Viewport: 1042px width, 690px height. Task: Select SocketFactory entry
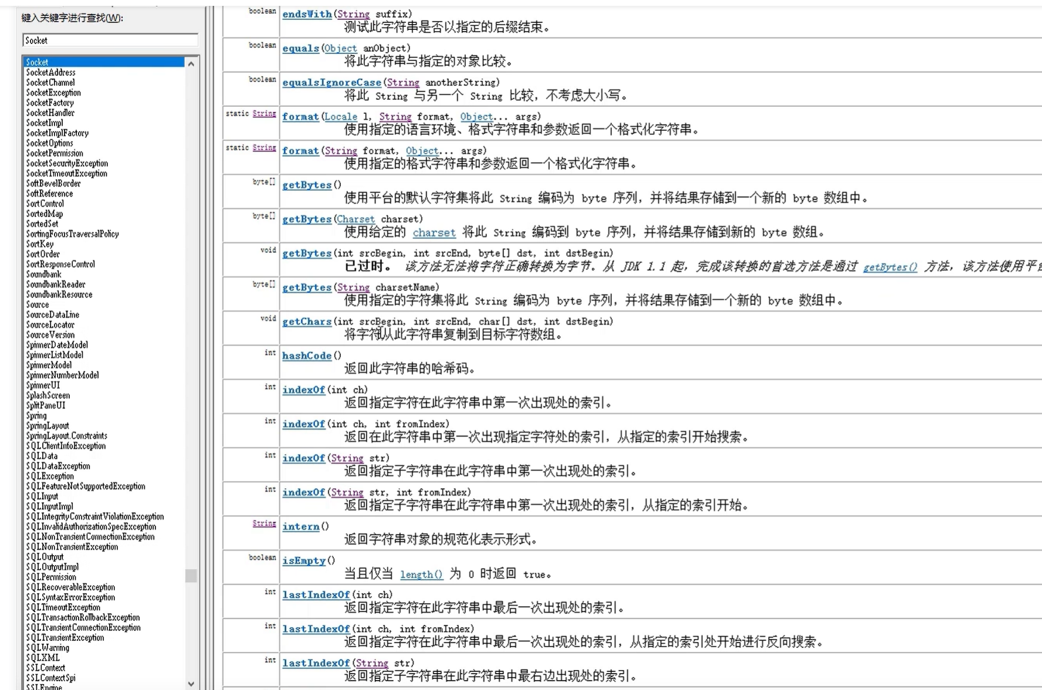pyautogui.click(x=50, y=103)
